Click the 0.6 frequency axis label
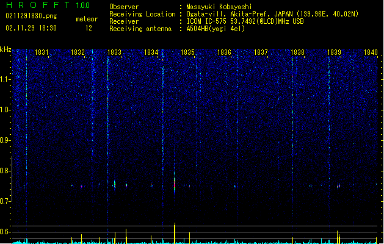Viewport: 384px width, 244px height. click(x=5, y=232)
